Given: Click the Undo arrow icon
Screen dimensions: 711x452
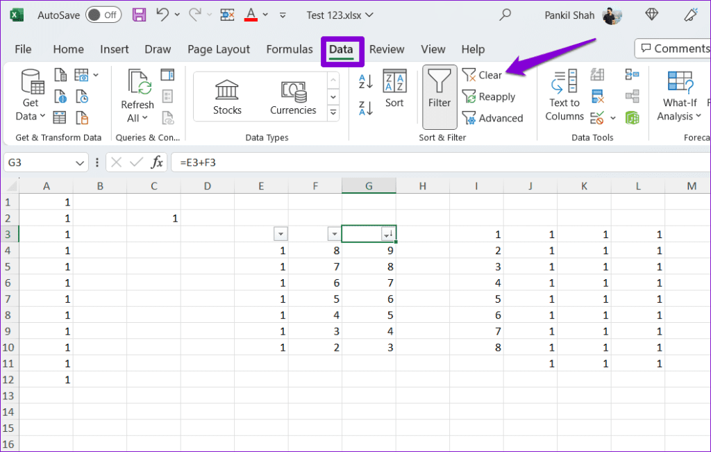Looking at the screenshot, I should 162,15.
